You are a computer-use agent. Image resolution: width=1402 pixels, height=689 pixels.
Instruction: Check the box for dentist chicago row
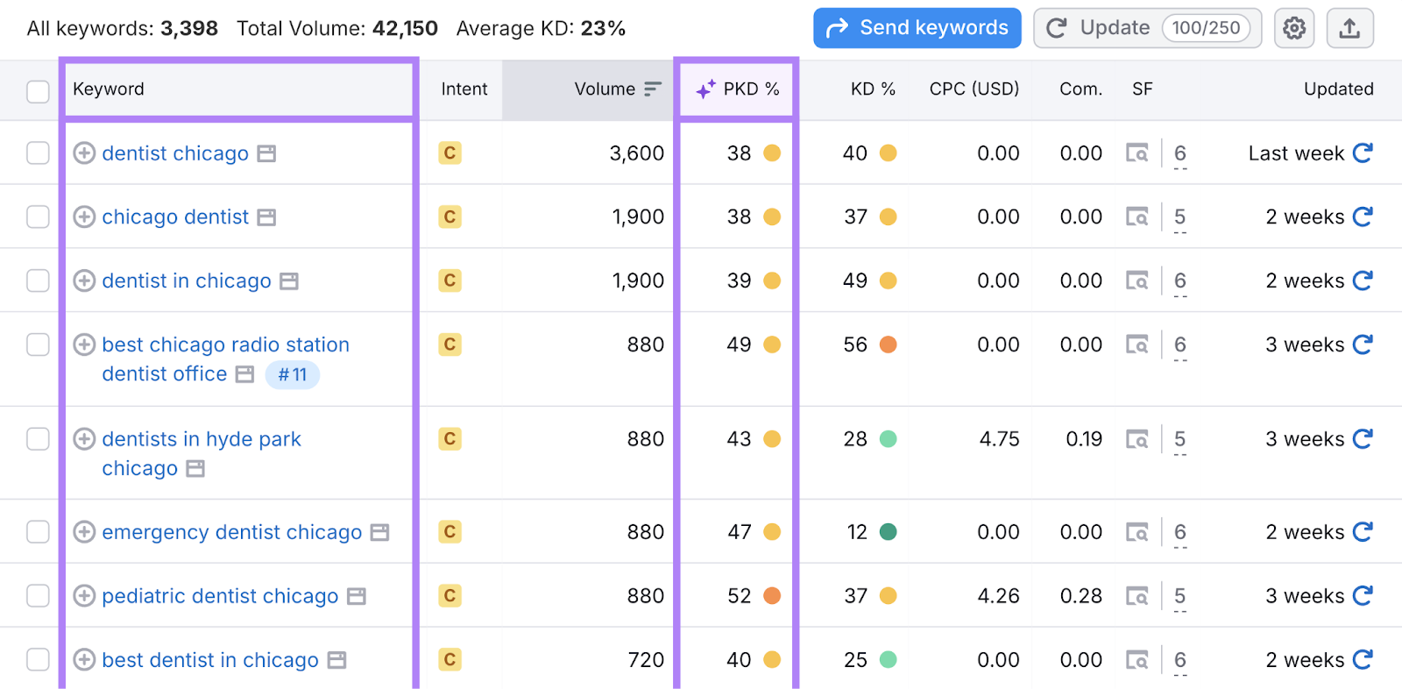point(38,153)
